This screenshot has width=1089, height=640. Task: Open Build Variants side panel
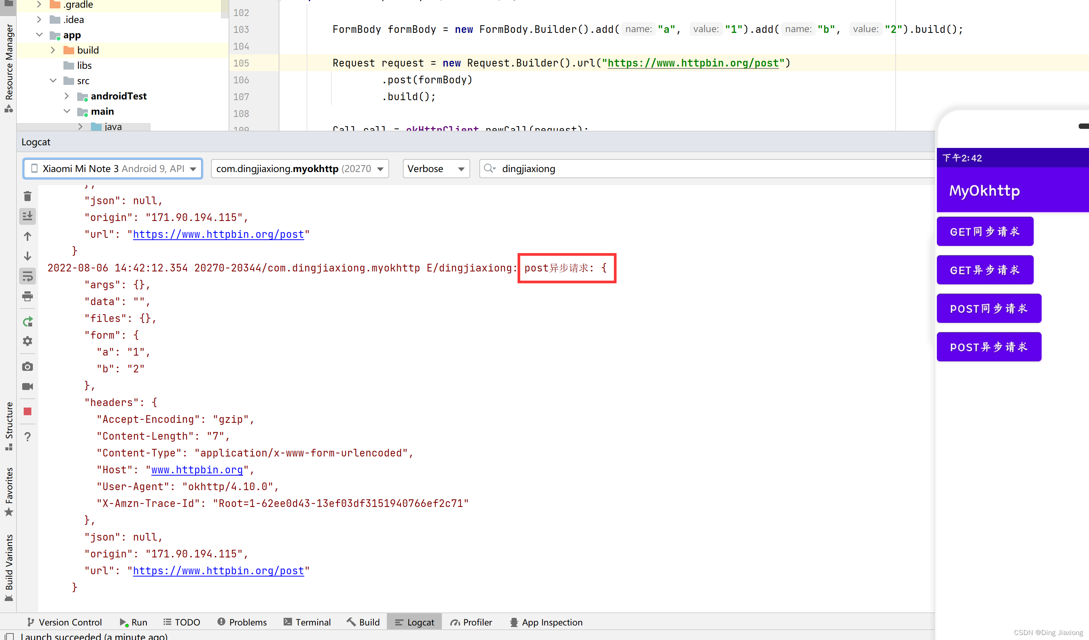[9, 567]
